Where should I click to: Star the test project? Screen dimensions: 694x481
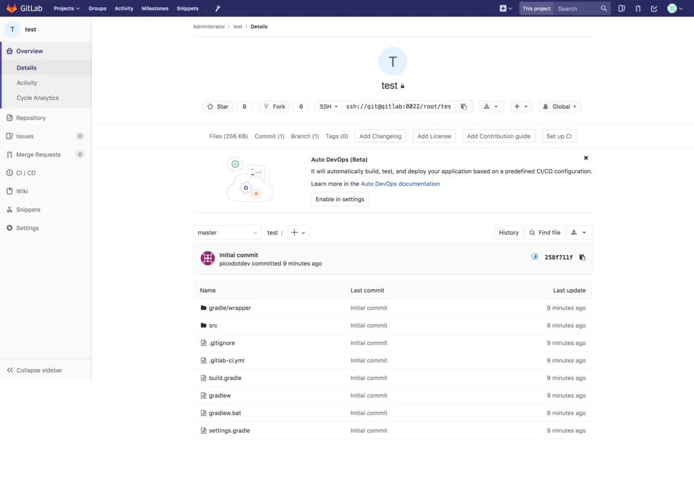coord(218,106)
